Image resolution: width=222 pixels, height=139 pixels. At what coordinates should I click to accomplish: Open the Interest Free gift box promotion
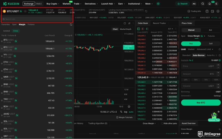pyautogui.click(x=214, y=117)
